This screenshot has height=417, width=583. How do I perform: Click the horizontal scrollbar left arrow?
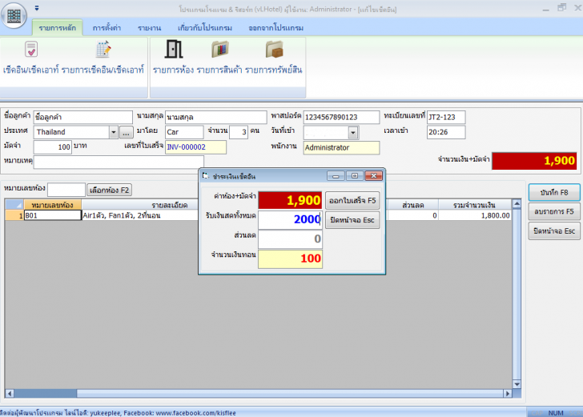pyautogui.click(x=10, y=393)
